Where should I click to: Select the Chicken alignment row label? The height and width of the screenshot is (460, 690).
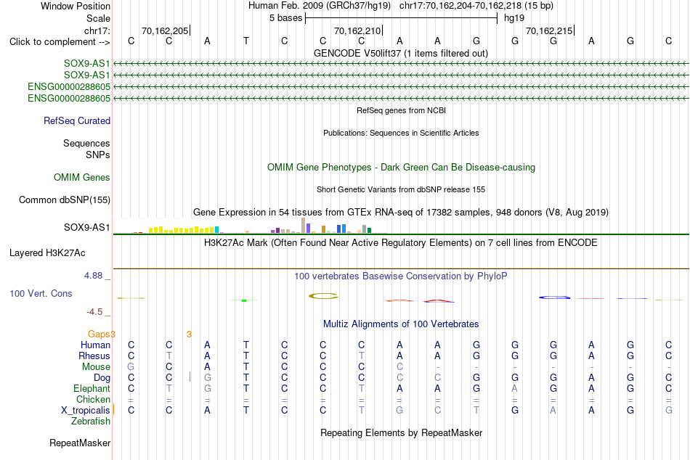point(93,399)
